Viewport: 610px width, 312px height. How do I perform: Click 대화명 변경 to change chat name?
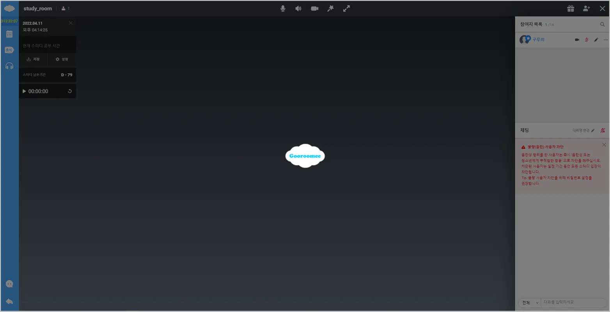[x=583, y=130]
